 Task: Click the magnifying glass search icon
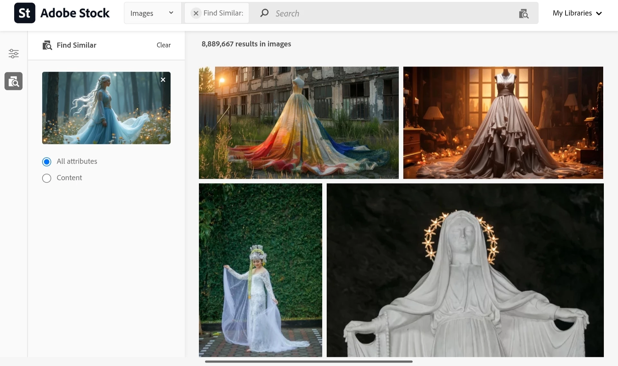click(264, 13)
